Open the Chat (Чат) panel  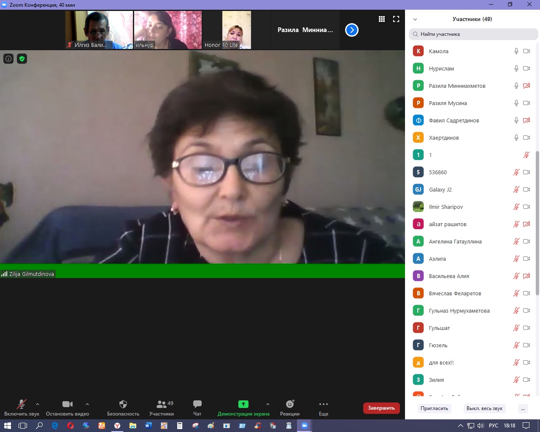coord(197,405)
